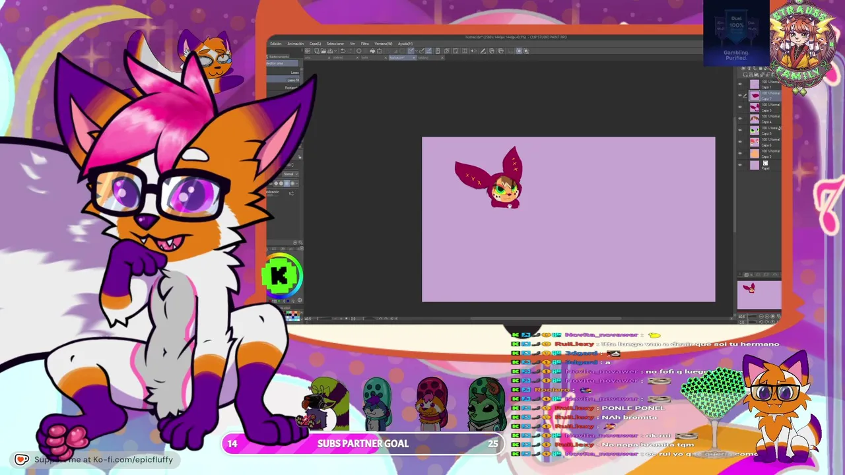Click the Save toolbar icon
845x475 pixels.
pyautogui.click(x=330, y=51)
